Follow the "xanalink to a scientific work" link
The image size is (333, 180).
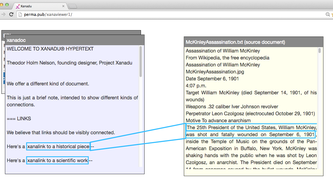(x=57, y=160)
